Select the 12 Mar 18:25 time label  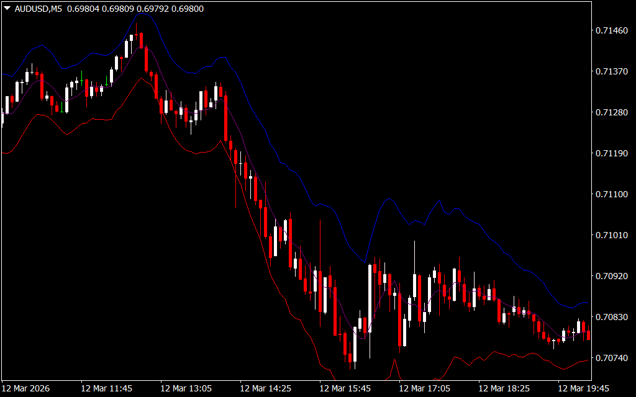click(504, 388)
